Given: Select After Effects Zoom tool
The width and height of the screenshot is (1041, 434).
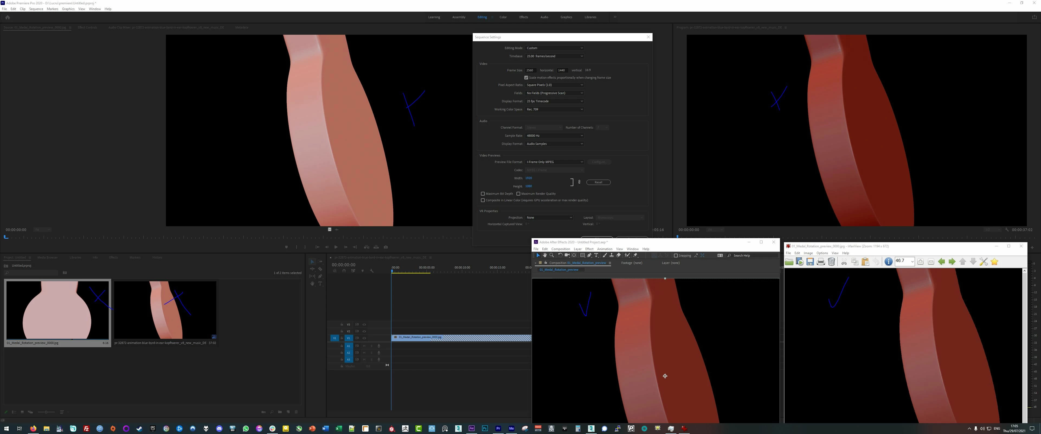Looking at the screenshot, I should click(552, 255).
